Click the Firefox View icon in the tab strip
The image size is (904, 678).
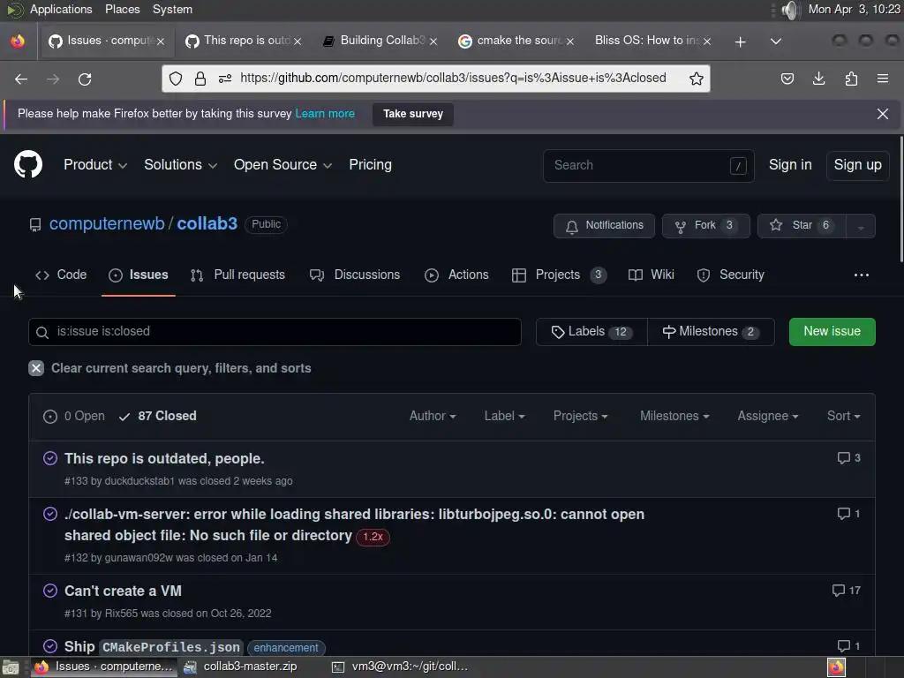point(18,41)
